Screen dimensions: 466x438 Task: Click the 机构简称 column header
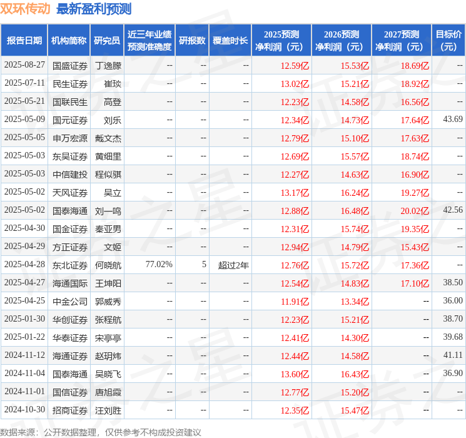point(69,41)
